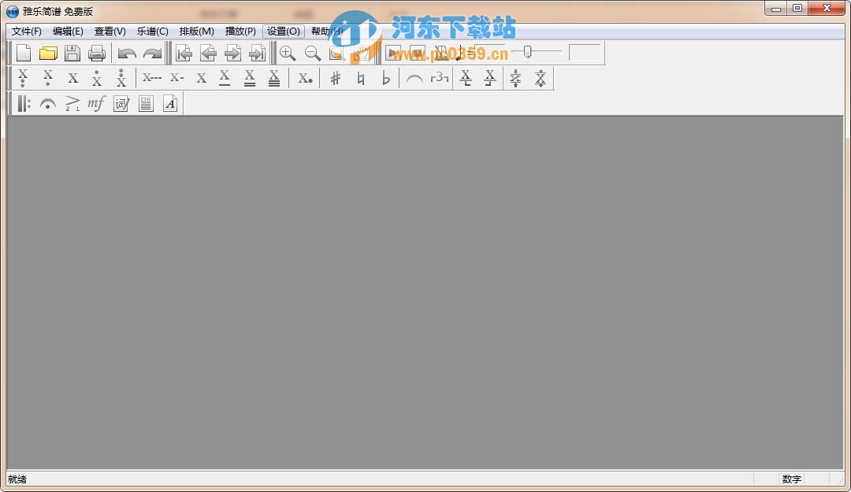The height and width of the screenshot is (492, 851).
Task: Insert a triplet grouping
Action: point(438,77)
